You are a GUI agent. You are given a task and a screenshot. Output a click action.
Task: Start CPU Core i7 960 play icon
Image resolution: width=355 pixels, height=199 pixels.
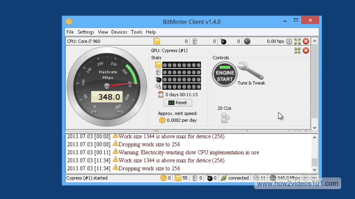pos(289,41)
